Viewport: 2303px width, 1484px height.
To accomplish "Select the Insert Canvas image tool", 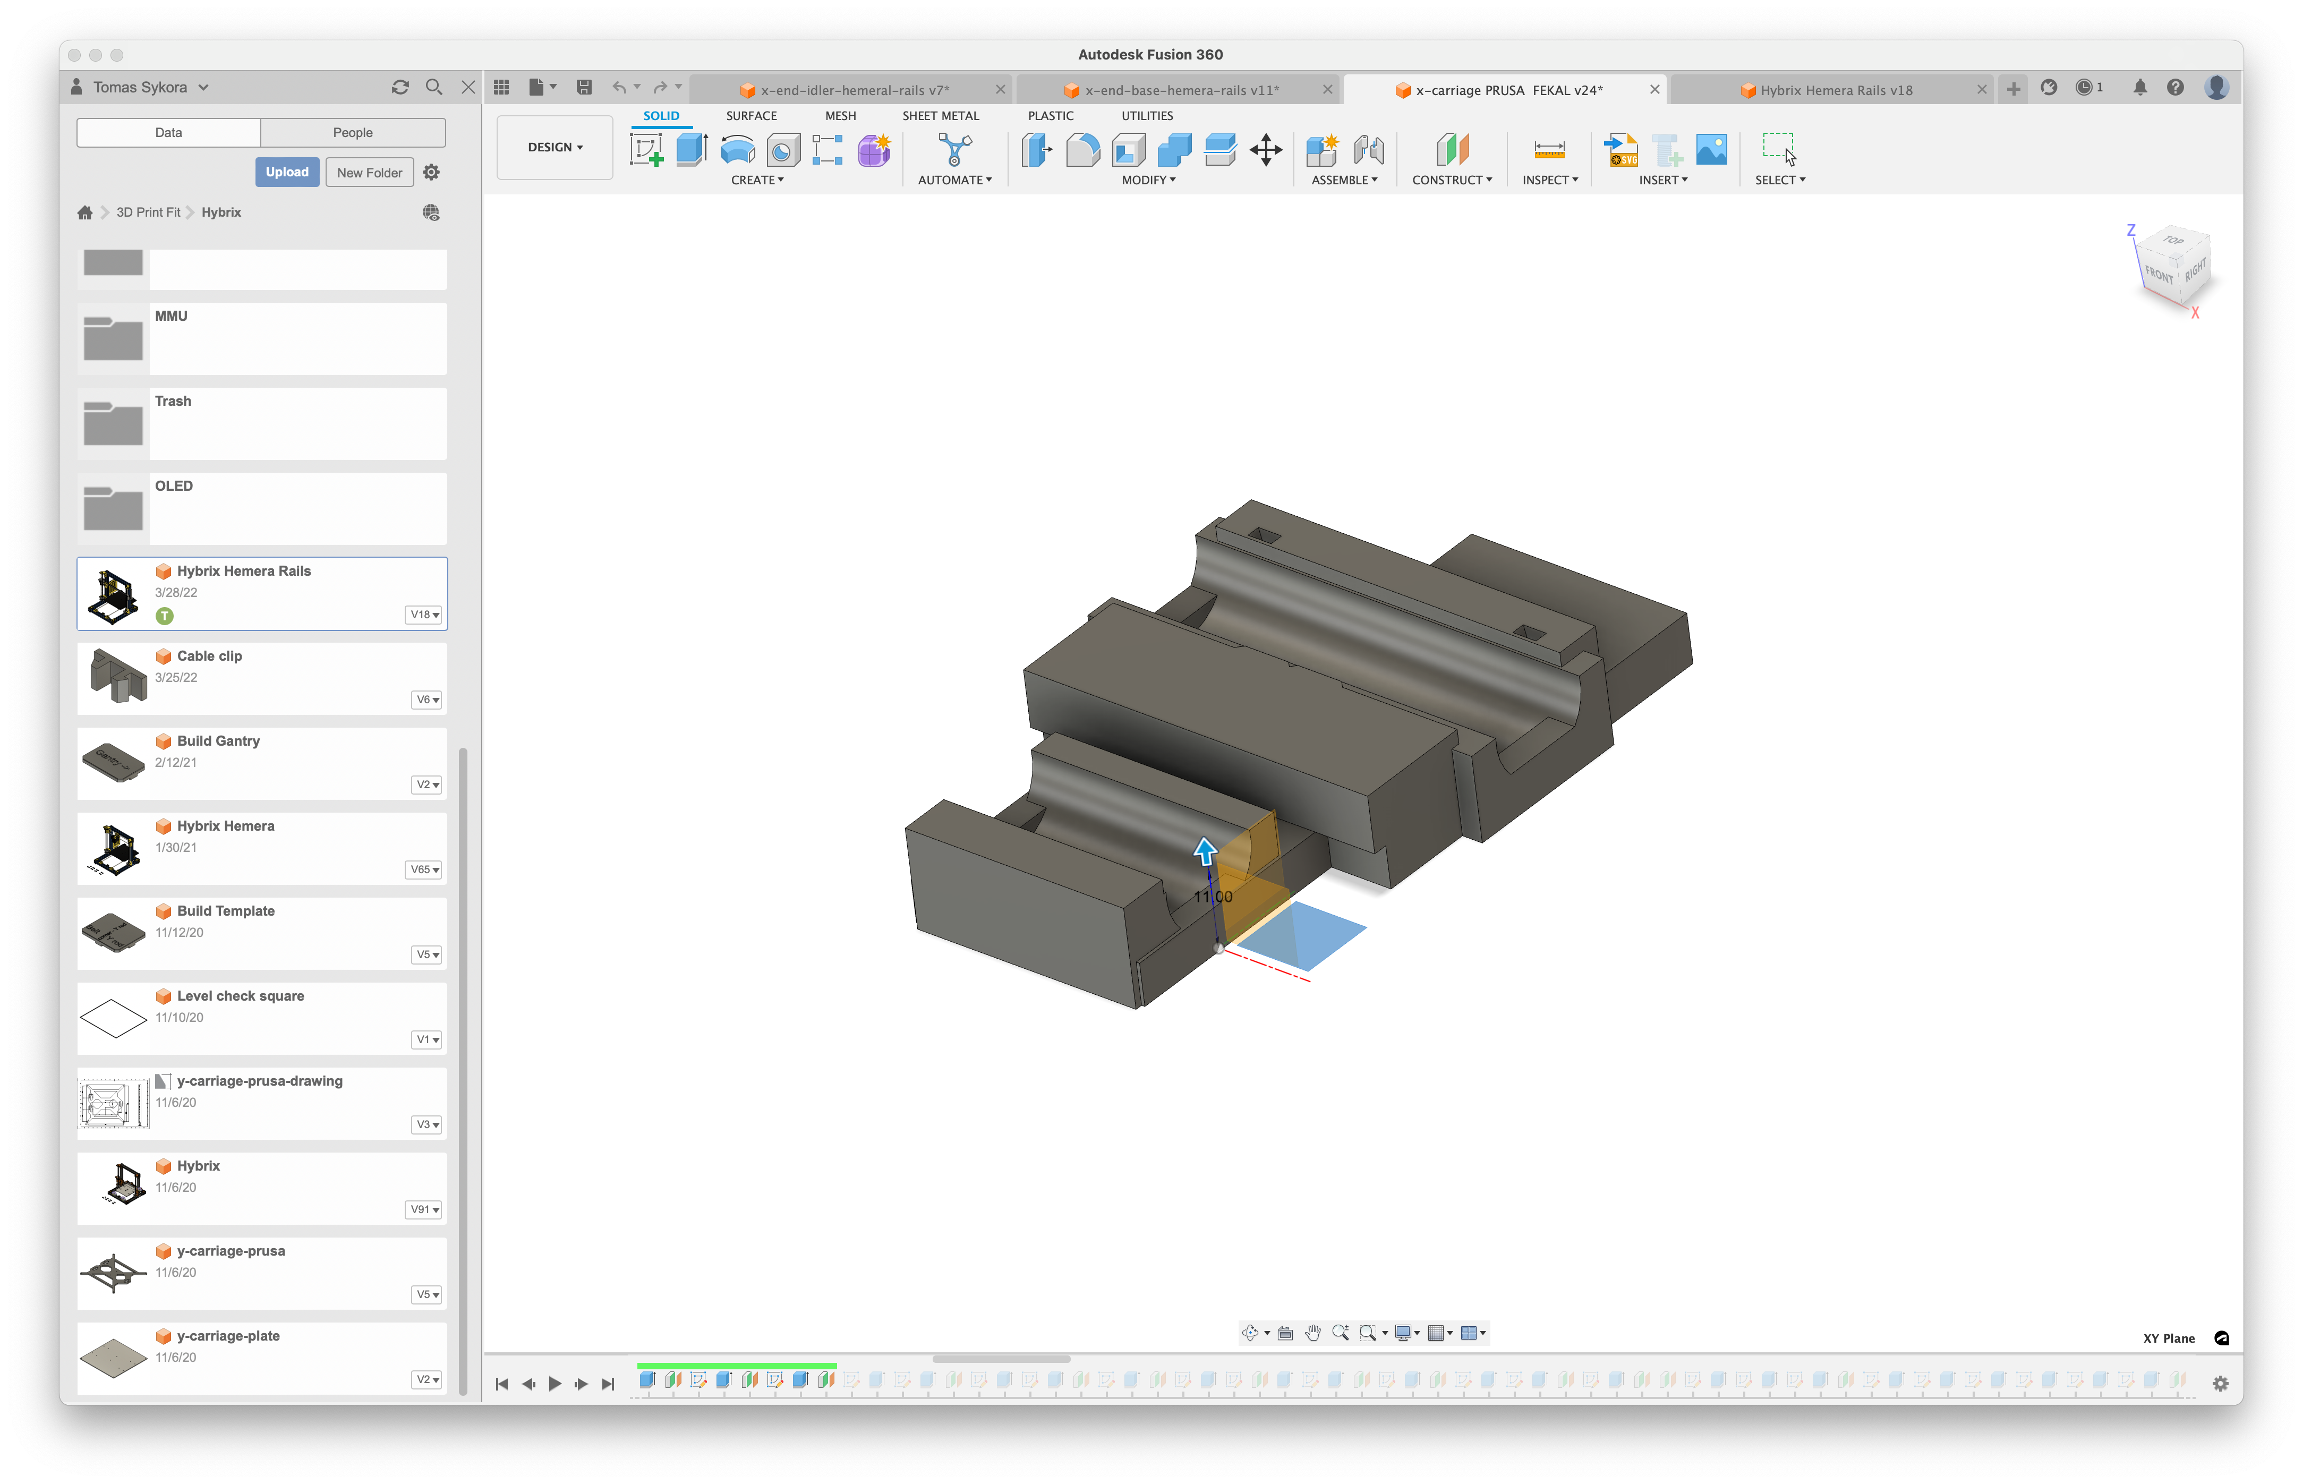I will 1712,149.
